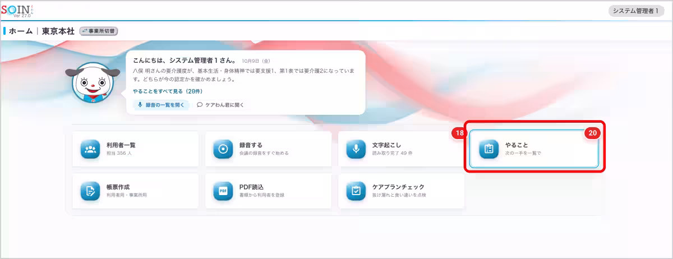Viewport: 673px width, 259px height.
Task: Click the date 10月9日（金）
Action: 256,61
